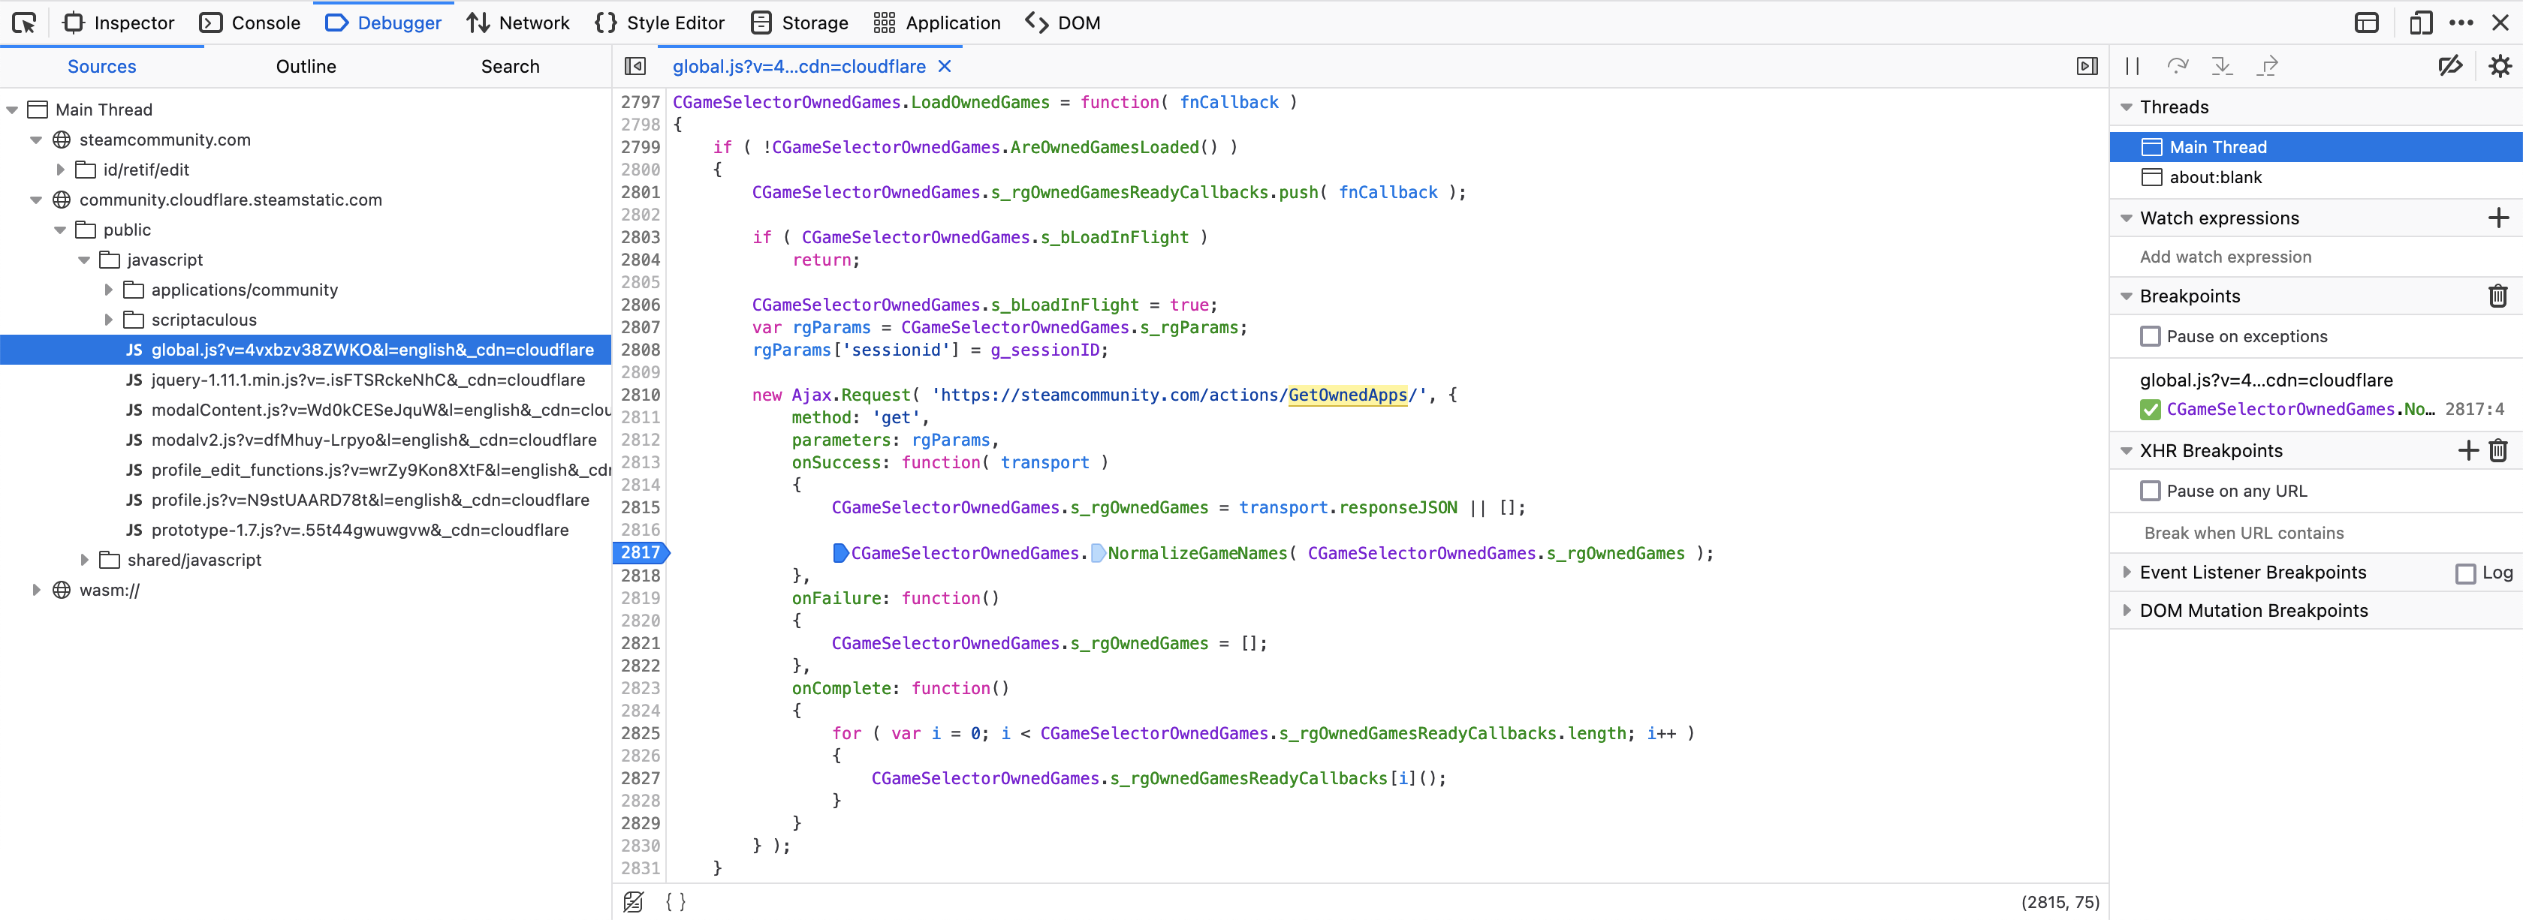Viewport: 2523px width, 920px height.
Task: Select the Main Thread in Threads list
Action: [x=2315, y=148]
